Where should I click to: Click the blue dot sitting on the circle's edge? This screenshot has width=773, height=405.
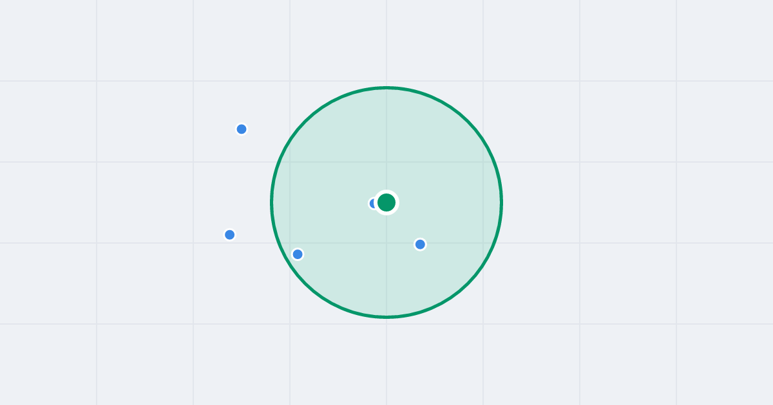[x=298, y=254]
